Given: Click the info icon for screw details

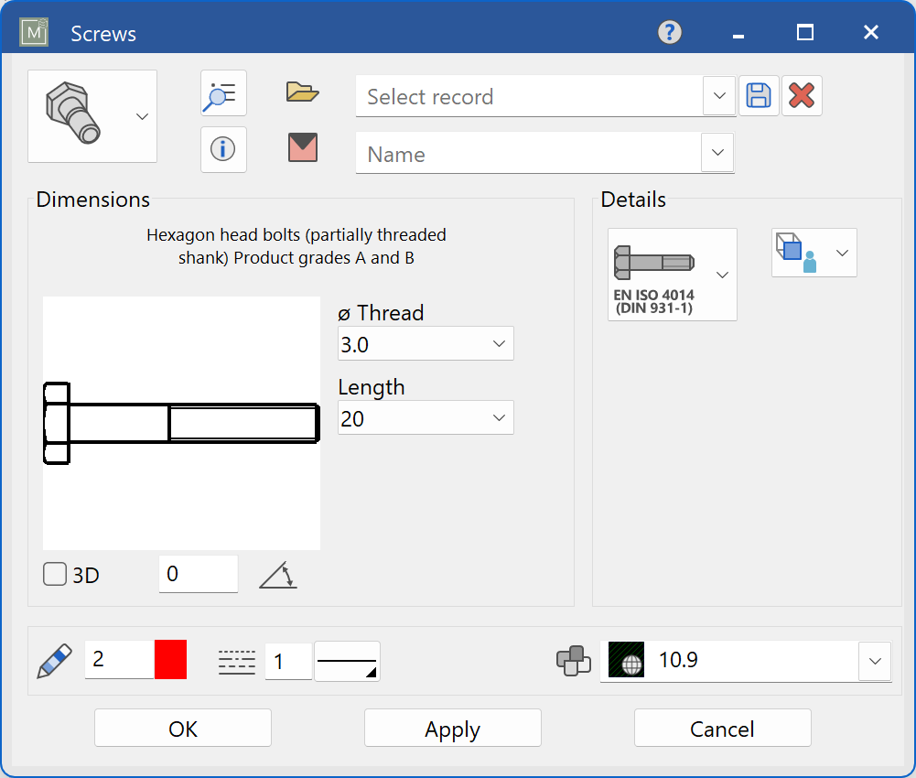Looking at the screenshot, I should (223, 149).
